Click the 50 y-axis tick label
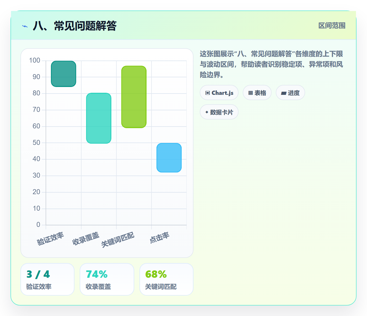 [x=36, y=143]
